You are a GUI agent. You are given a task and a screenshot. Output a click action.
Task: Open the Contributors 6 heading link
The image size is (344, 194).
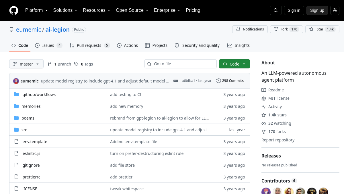(x=279, y=181)
